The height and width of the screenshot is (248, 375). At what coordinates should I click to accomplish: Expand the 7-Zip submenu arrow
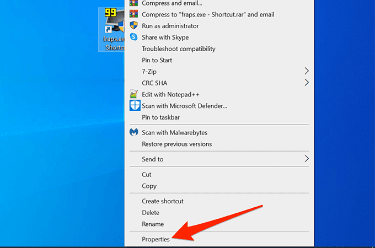tap(307, 71)
